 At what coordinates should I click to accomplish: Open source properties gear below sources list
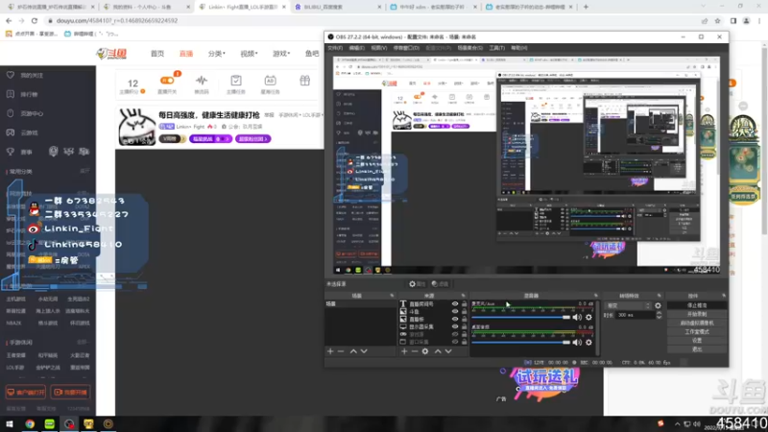[x=425, y=351]
